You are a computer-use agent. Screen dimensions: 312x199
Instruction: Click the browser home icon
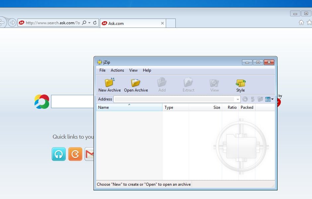point(301,23)
